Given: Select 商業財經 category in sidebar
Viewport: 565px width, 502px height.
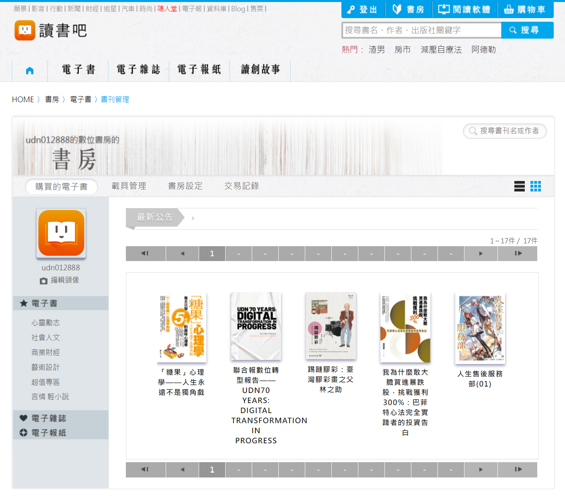Looking at the screenshot, I should (x=45, y=352).
